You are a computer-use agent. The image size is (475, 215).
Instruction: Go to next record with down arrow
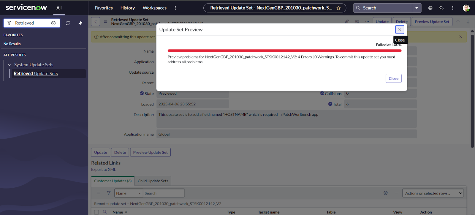pyautogui.click(x=468, y=22)
